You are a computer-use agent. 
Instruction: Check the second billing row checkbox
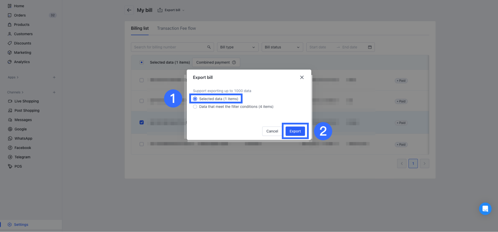pos(142,101)
